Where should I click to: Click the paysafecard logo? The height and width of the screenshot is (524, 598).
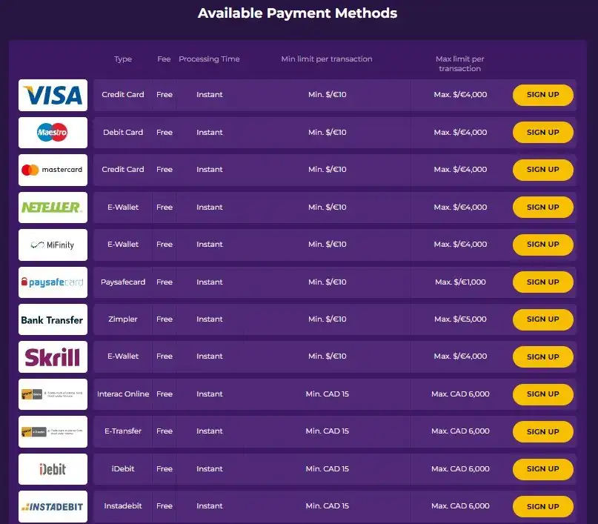pos(53,282)
